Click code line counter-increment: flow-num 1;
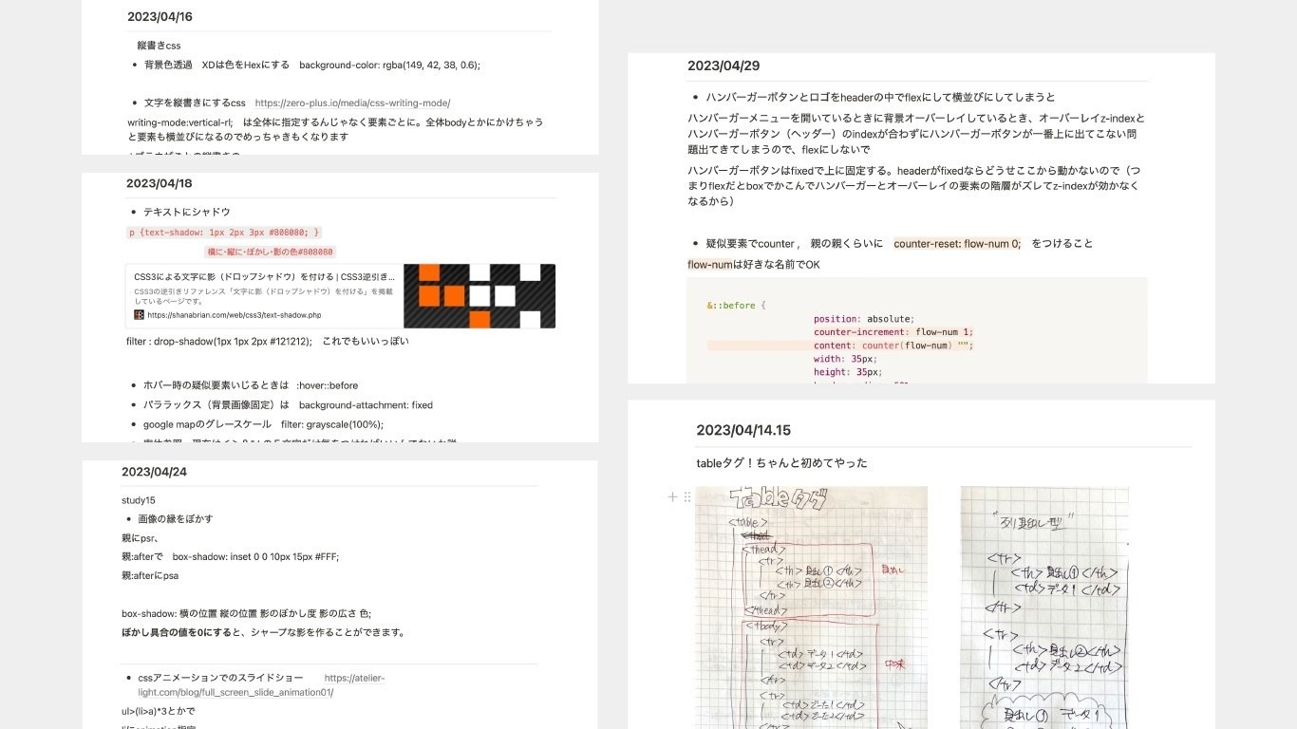1297x729 pixels. (x=893, y=332)
